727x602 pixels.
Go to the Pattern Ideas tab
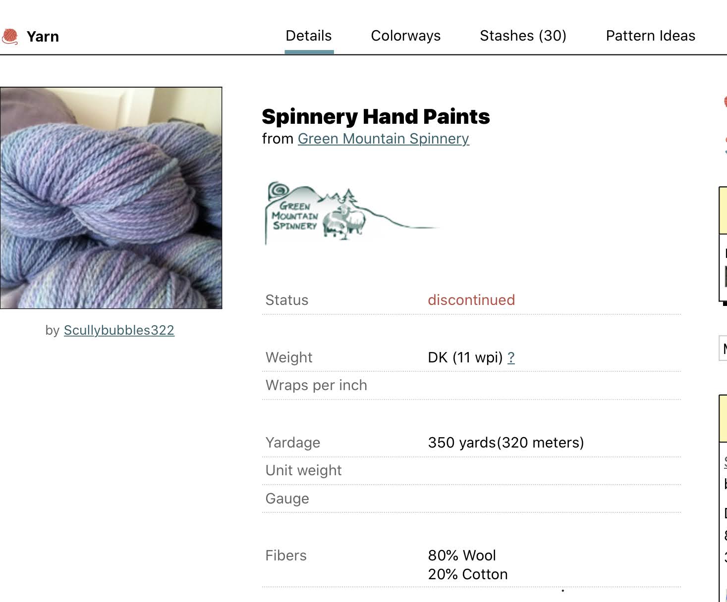650,36
